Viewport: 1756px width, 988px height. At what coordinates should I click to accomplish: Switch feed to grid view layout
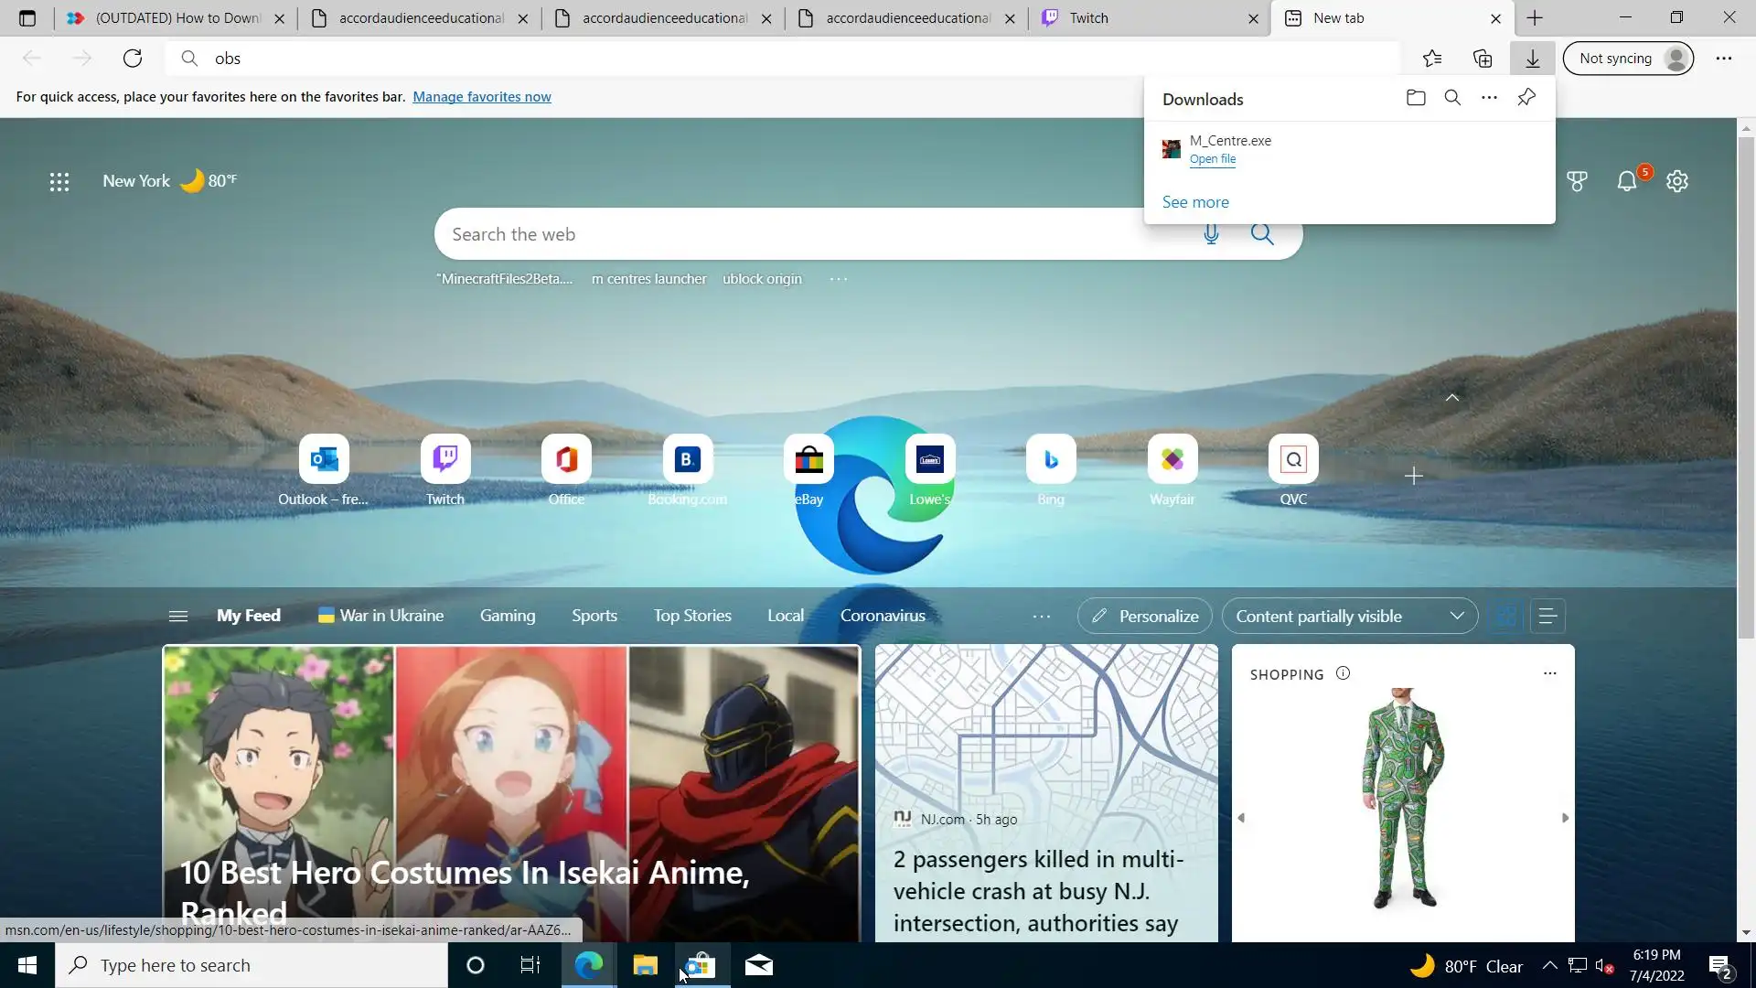tap(1505, 616)
